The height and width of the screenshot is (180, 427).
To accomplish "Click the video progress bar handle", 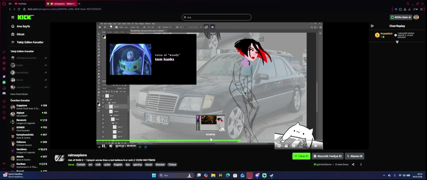I will [239, 140].
